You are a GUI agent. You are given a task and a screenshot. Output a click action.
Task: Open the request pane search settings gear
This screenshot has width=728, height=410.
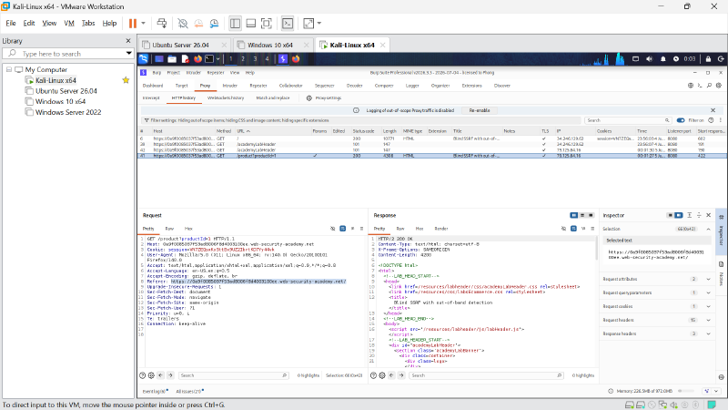click(x=151, y=375)
